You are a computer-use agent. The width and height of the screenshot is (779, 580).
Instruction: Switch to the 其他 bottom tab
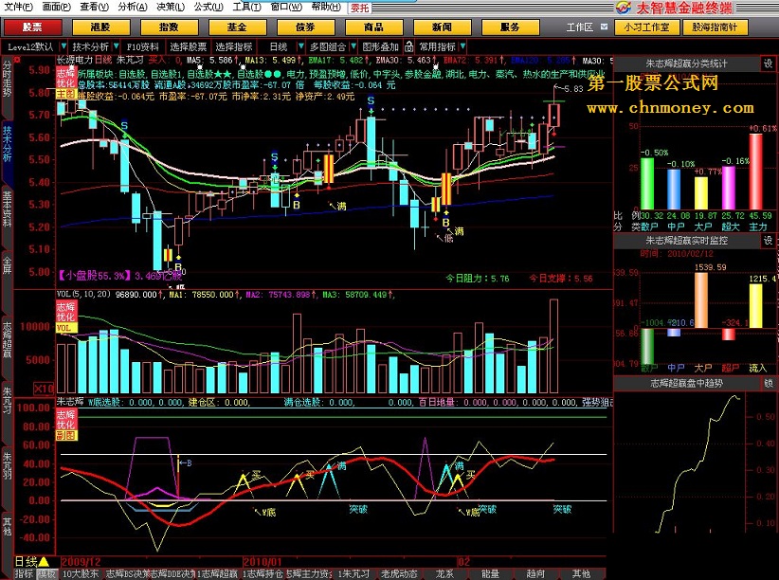coord(581,573)
